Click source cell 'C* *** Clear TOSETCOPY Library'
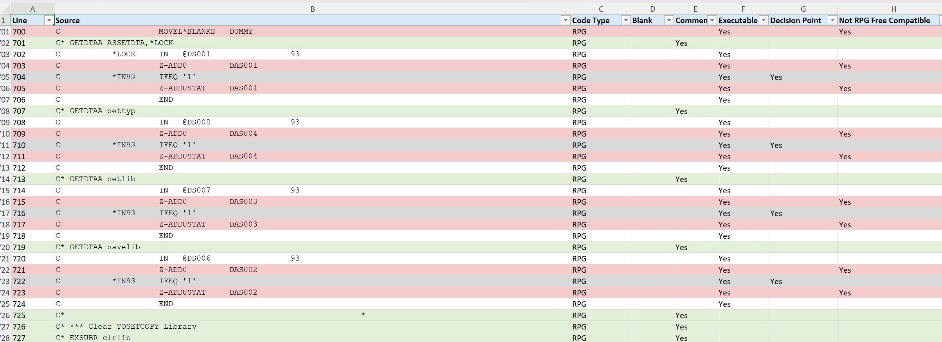 [x=312, y=327]
